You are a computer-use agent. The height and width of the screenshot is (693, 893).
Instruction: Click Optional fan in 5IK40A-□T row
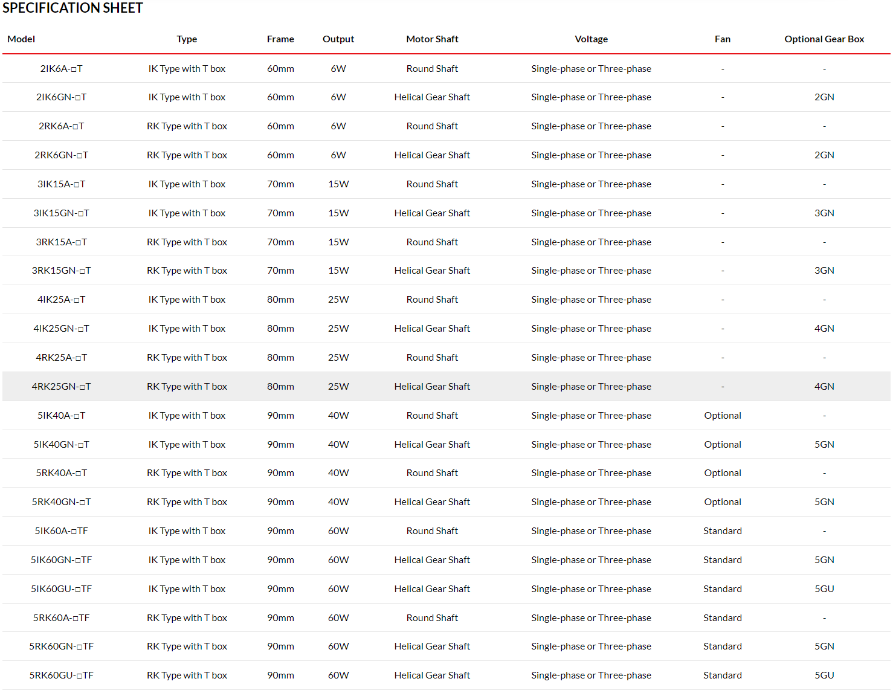[x=723, y=416]
